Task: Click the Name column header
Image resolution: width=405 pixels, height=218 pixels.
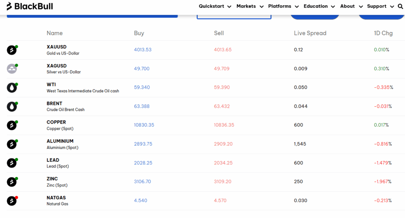Action: pos(55,33)
